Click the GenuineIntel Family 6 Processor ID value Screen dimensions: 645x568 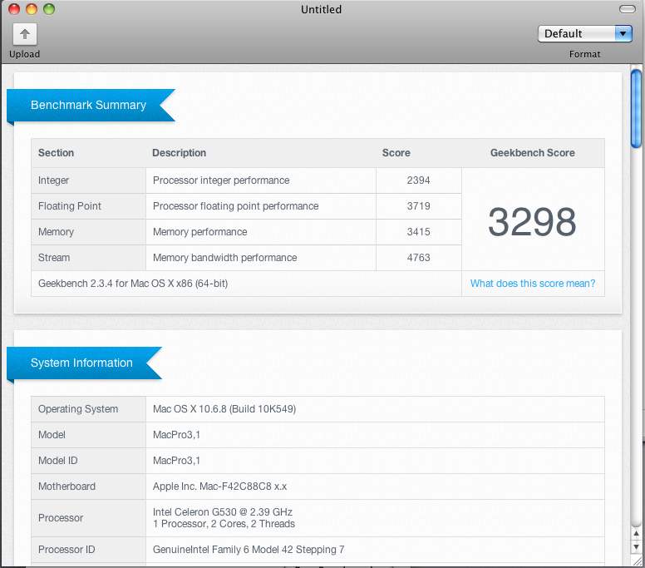(x=249, y=550)
